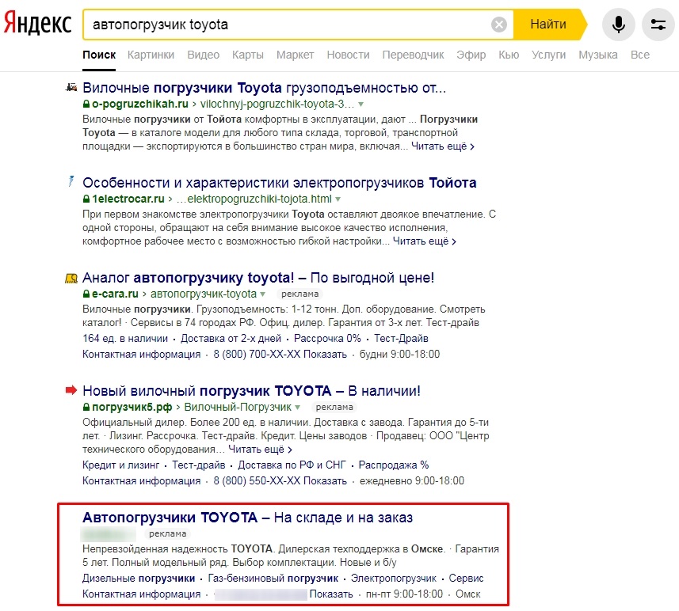The image size is (679, 611).
Task: Select the Поиск tab
Action: (99, 55)
